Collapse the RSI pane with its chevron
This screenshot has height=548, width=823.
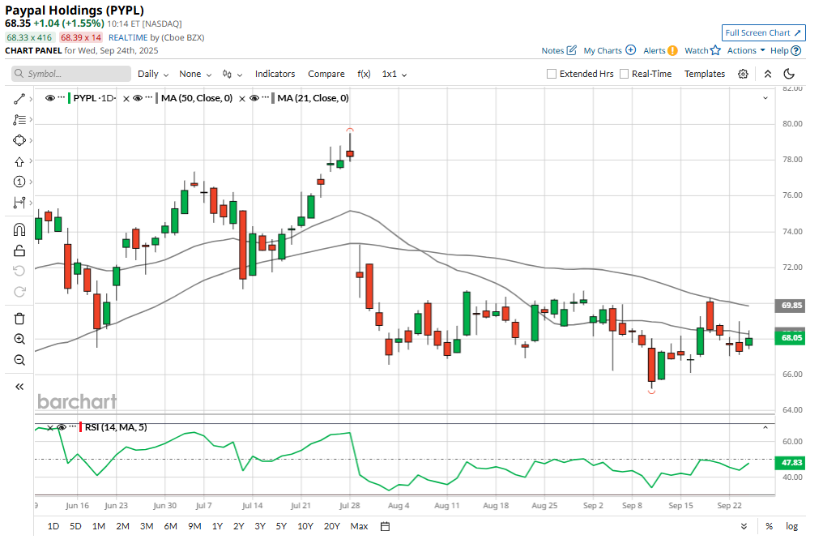coord(765,428)
